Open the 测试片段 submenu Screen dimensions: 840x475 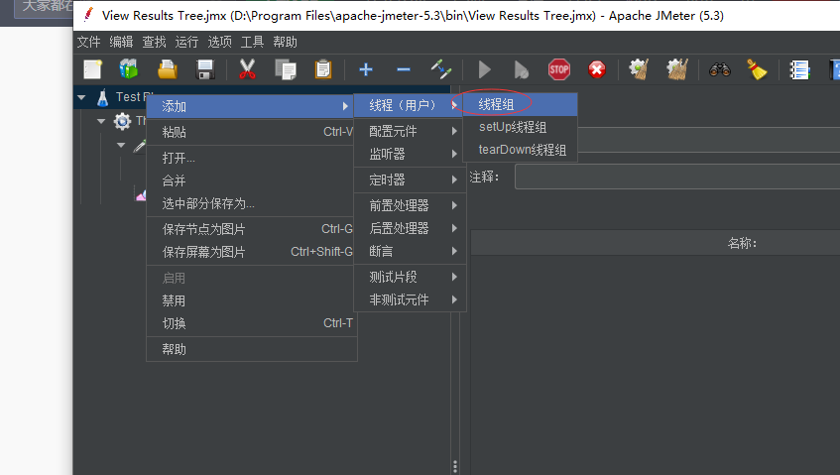[410, 277]
